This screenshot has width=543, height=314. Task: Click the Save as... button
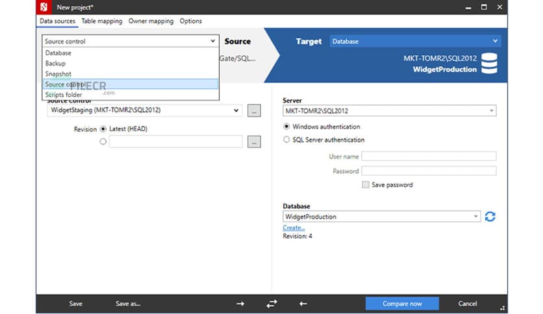128,304
